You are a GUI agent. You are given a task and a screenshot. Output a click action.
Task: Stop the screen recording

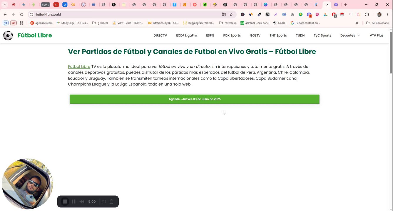(65, 202)
